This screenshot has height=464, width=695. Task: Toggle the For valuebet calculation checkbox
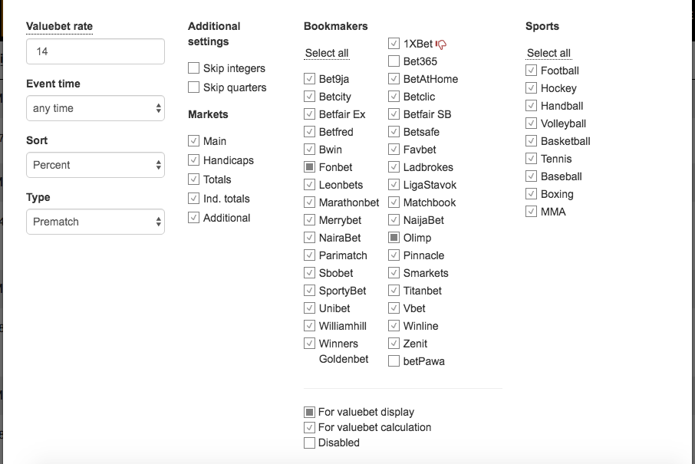pyautogui.click(x=309, y=427)
